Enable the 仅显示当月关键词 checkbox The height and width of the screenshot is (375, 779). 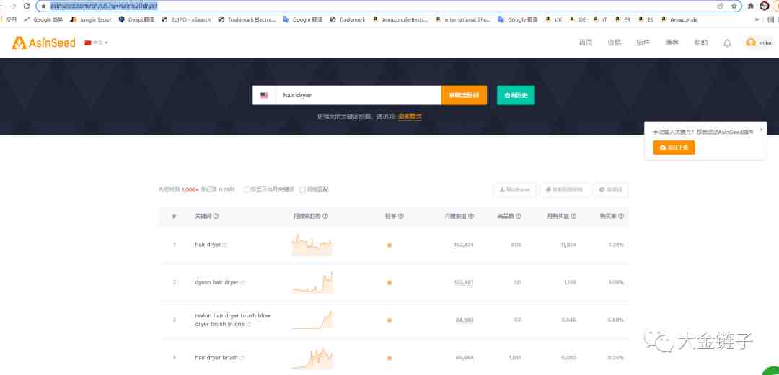point(247,190)
